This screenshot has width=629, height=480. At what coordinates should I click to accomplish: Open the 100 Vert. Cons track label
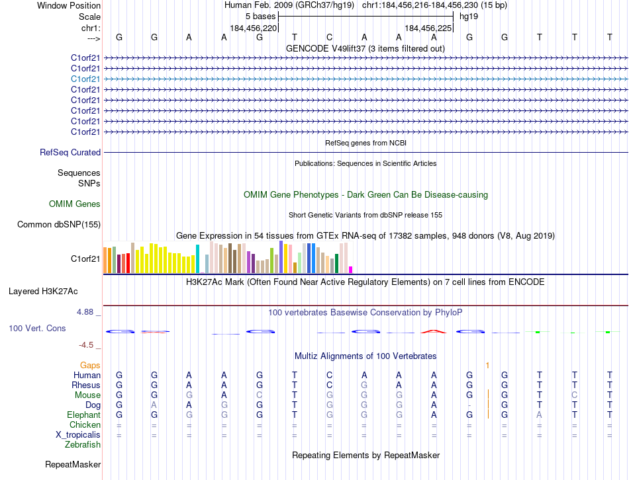(x=37, y=328)
